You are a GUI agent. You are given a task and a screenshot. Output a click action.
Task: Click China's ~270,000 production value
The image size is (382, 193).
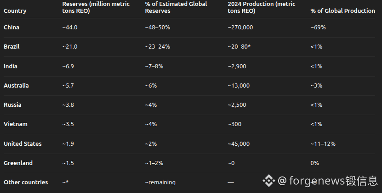[x=240, y=28]
